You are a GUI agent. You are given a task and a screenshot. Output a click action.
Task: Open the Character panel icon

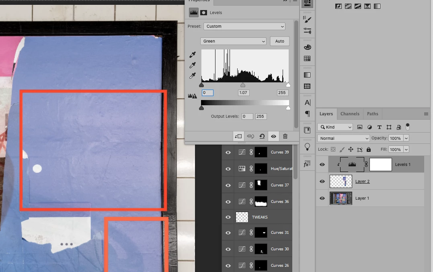(x=307, y=102)
